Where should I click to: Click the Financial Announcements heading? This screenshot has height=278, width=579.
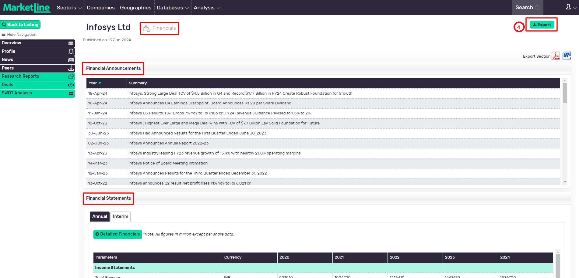(x=113, y=68)
